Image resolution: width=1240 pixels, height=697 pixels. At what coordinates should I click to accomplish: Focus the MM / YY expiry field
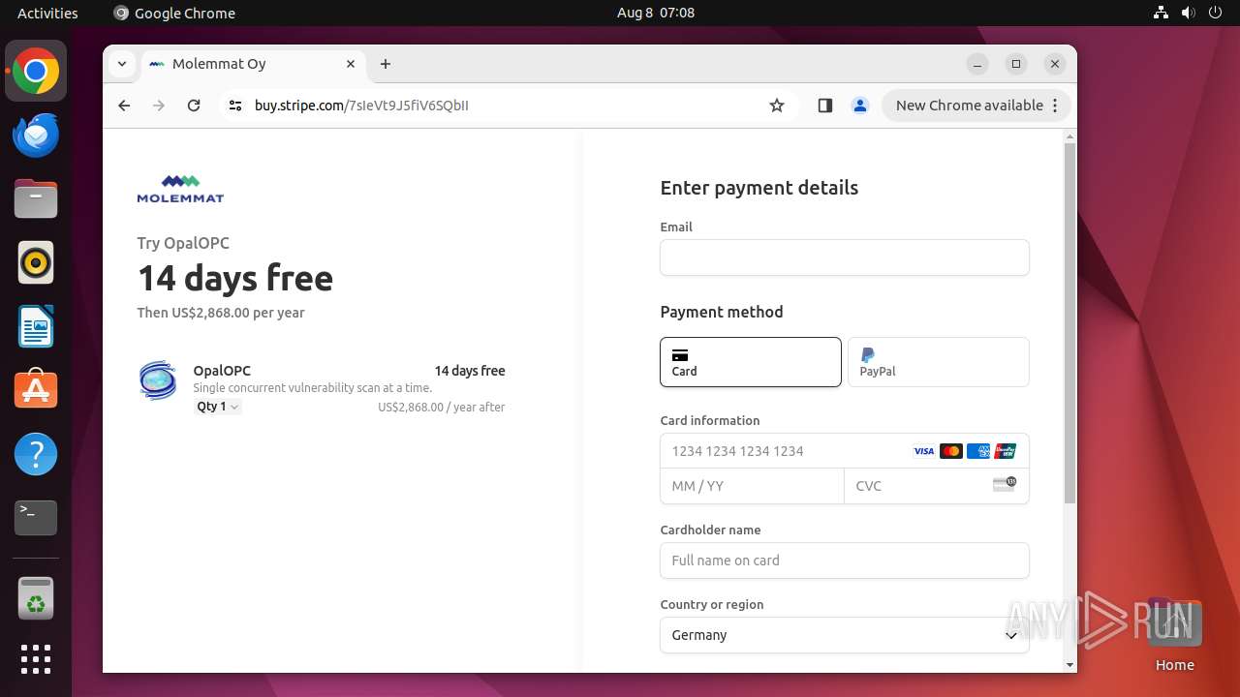(752, 486)
